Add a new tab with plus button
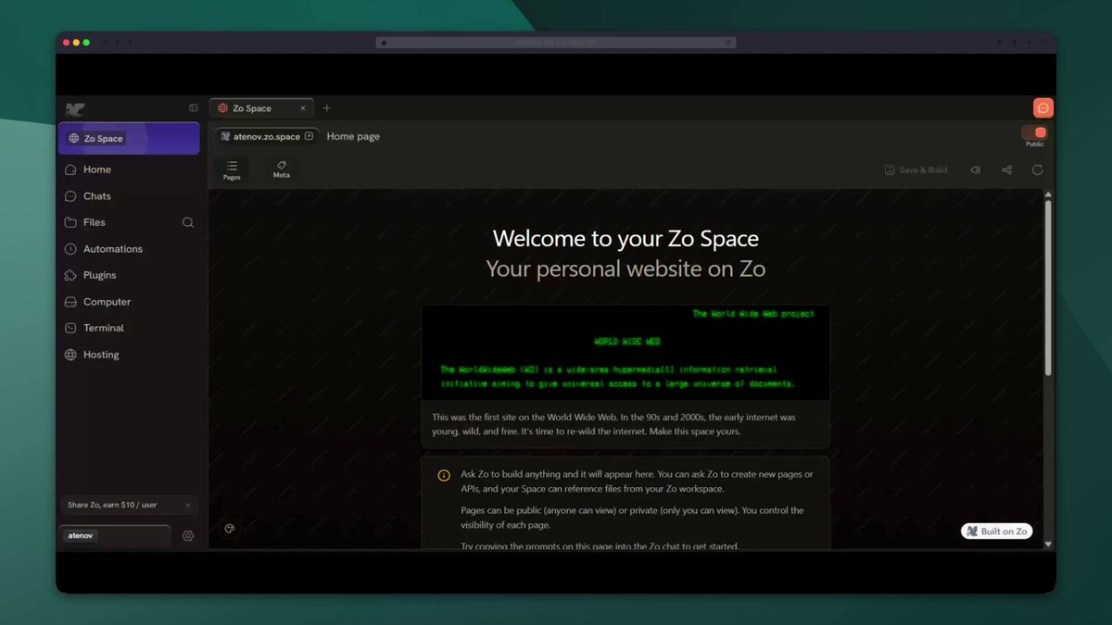1112x625 pixels. tap(326, 108)
